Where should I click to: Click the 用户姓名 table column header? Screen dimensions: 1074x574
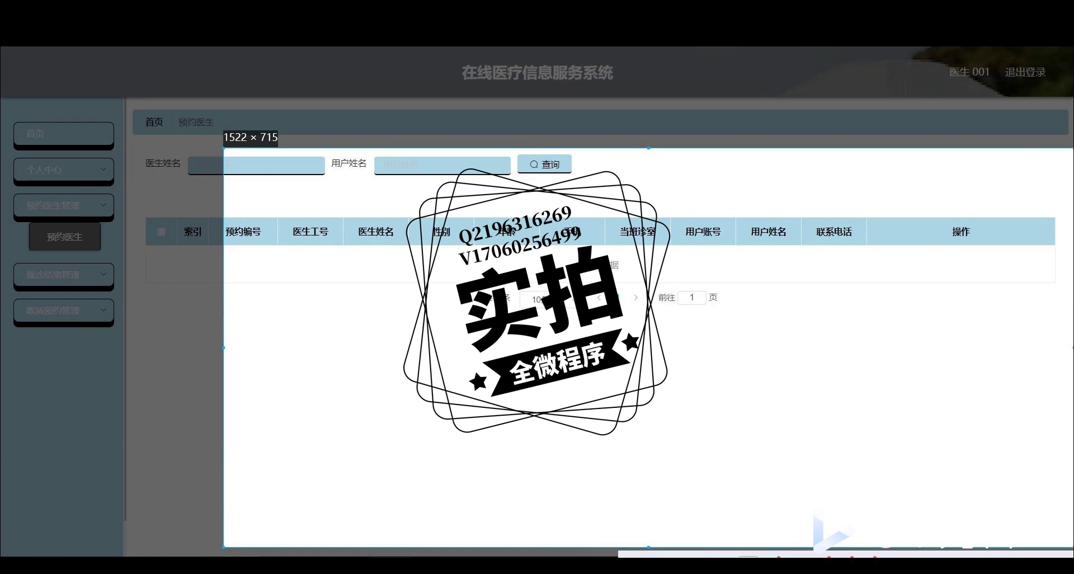pos(769,232)
